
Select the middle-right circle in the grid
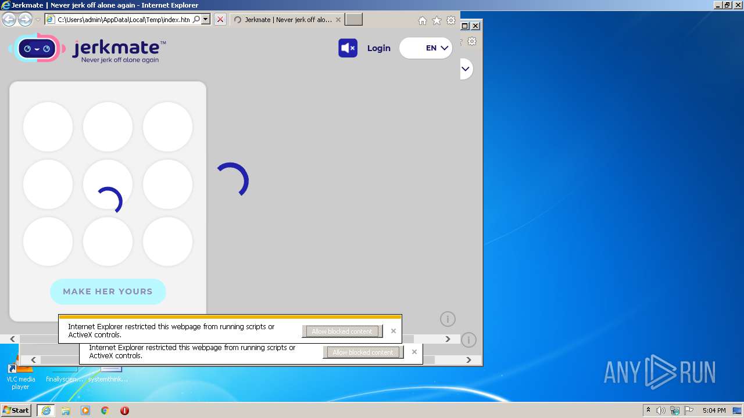tap(167, 184)
